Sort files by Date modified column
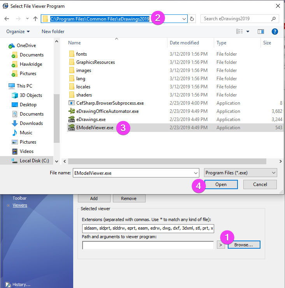Image resolution: width=285 pixels, height=288 pixels. click(x=184, y=43)
